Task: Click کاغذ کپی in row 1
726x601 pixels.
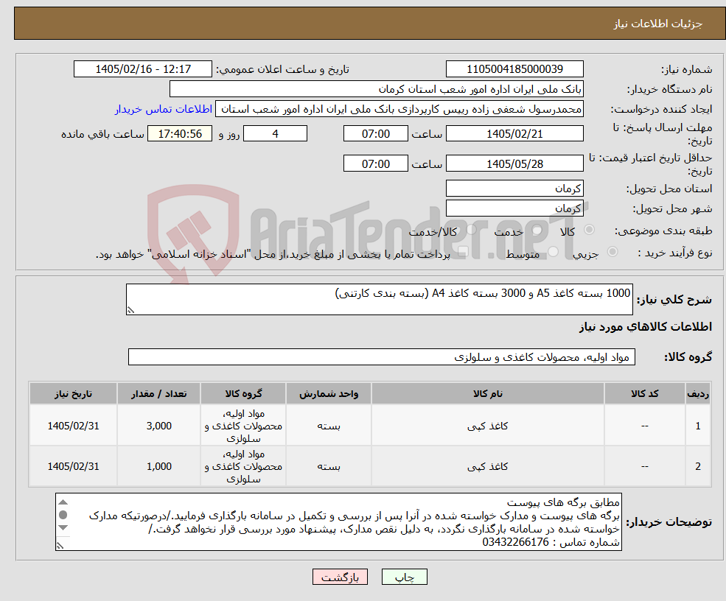Action: [487, 426]
